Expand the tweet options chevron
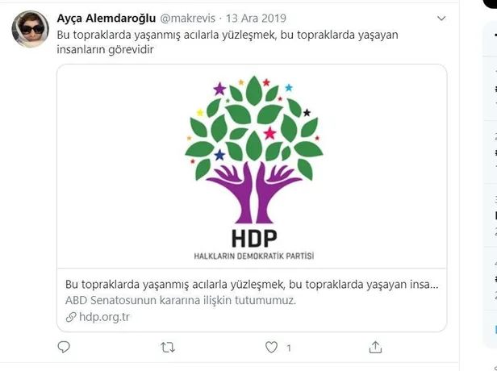 [441, 19]
